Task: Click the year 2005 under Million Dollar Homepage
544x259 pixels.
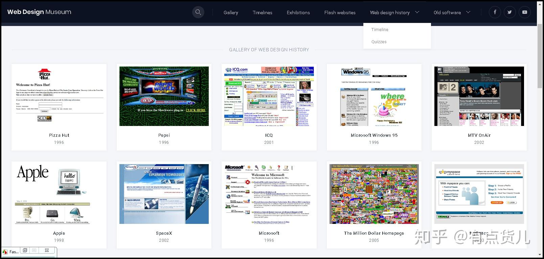Action: (x=374, y=240)
